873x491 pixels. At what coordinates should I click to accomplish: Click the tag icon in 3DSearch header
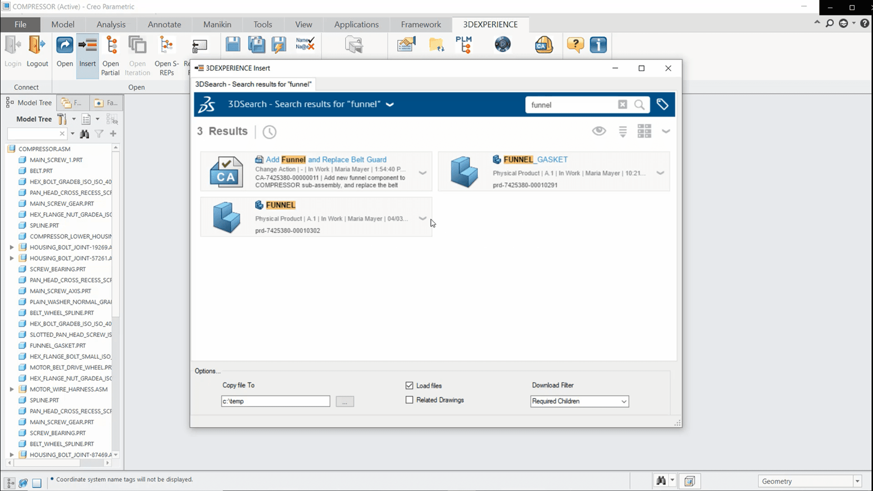(662, 105)
